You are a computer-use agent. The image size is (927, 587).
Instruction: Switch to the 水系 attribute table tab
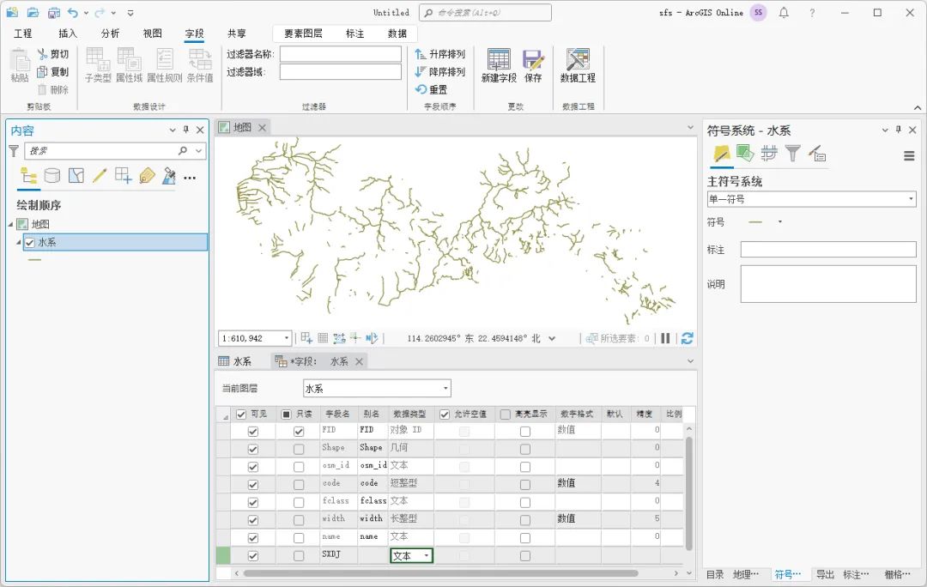tap(235, 361)
